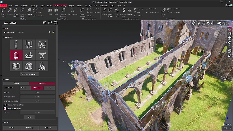Open help for Scan to Mesh panel
This screenshot has width=233, height=131.
click(x=55, y=23)
